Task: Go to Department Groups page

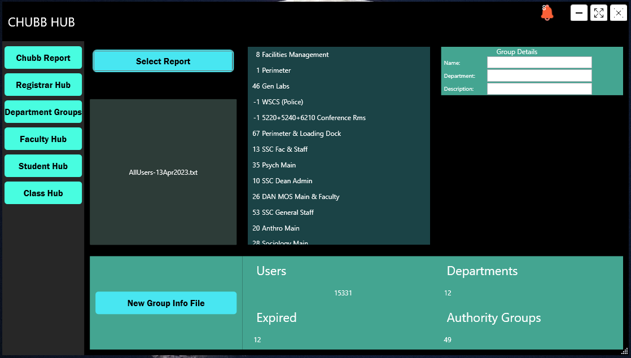Action: pos(43,112)
